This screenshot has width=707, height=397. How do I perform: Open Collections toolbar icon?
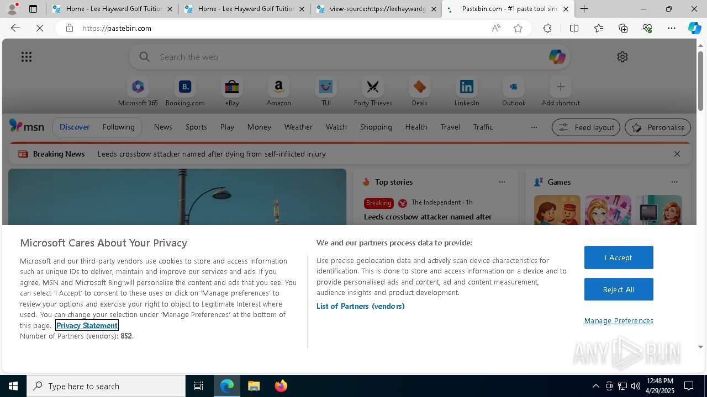point(623,28)
